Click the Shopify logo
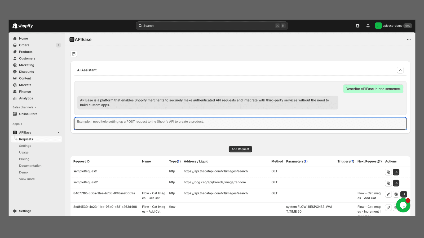The height and width of the screenshot is (238, 424). (23, 26)
